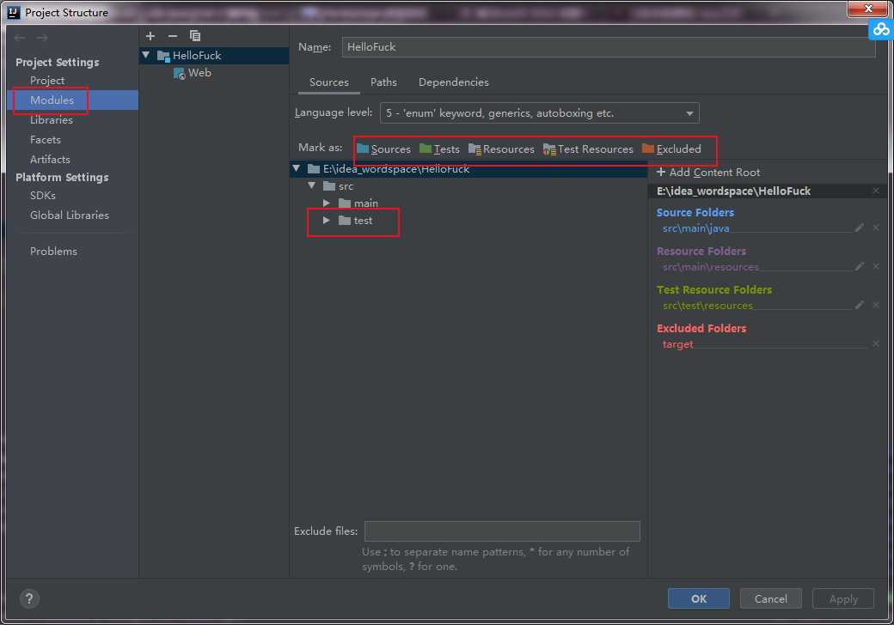The height and width of the screenshot is (625, 894).
Task: Switch to the Sources tab
Action: [x=329, y=82]
